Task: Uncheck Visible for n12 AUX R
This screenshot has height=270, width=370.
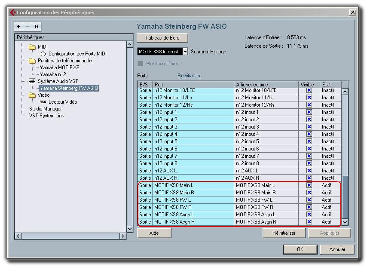Action: 309,178
